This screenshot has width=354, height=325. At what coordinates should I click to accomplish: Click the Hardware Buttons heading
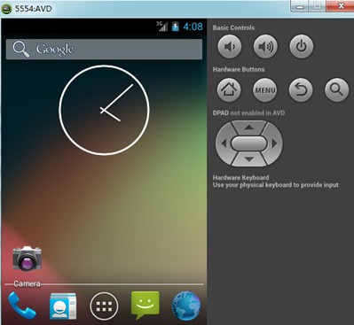coord(239,69)
